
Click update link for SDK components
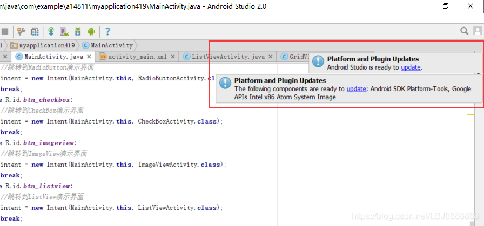click(356, 89)
